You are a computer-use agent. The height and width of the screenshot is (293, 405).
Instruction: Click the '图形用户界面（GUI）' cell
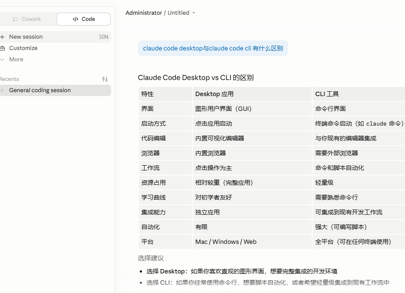[x=252, y=109]
